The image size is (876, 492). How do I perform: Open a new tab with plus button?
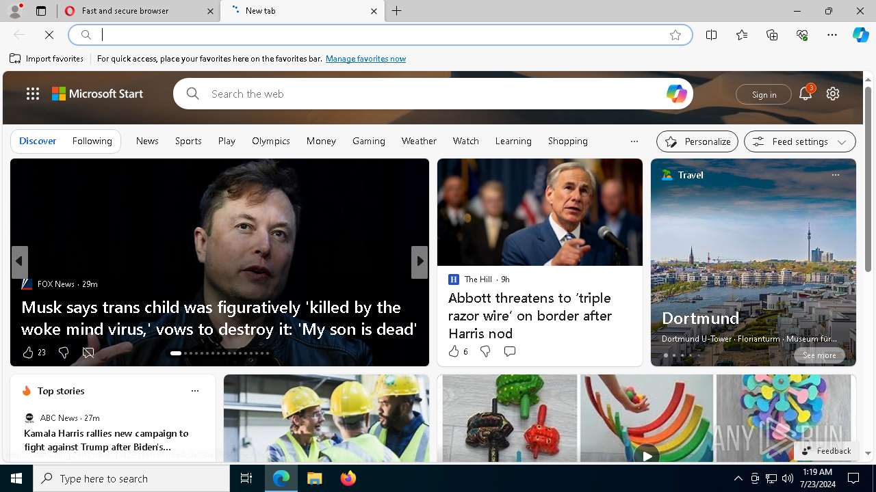pos(397,11)
